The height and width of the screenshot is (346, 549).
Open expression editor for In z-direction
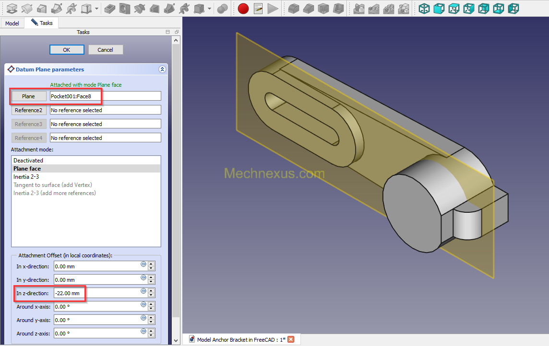coord(143,291)
